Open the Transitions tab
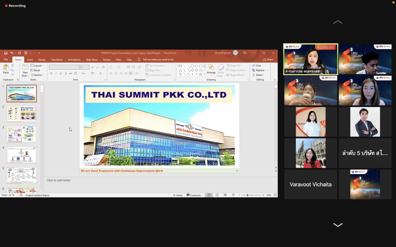Screen dimensions: 396x247 point(57,59)
